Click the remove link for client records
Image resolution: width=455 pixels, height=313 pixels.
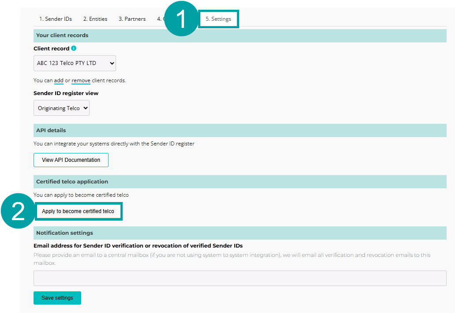point(81,80)
